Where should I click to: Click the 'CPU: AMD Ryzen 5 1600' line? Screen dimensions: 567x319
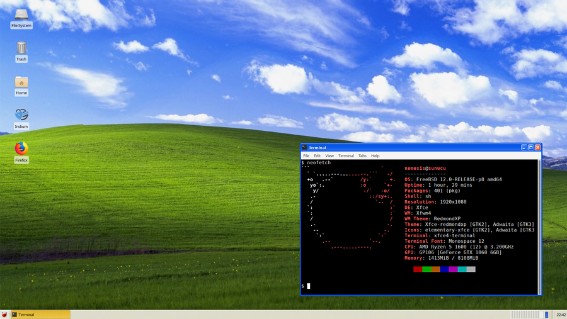(x=459, y=247)
